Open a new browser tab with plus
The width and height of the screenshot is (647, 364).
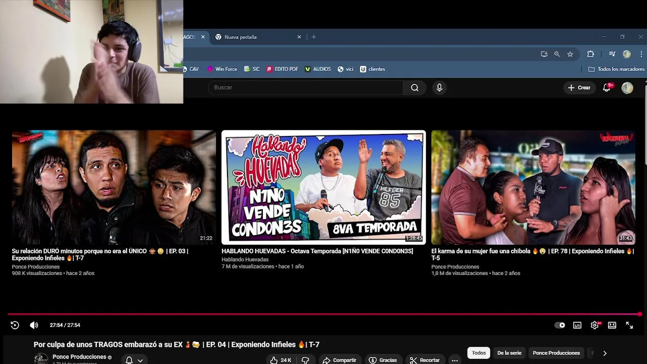click(313, 37)
